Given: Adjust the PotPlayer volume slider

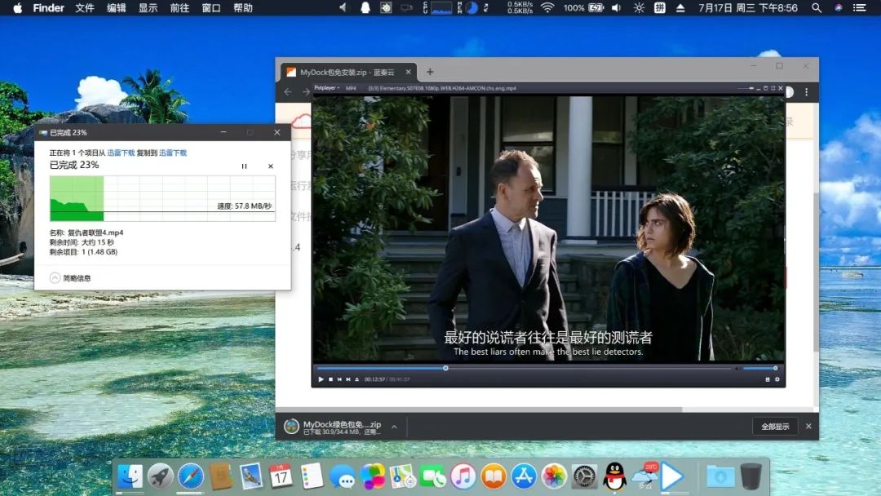Looking at the screenshot, I should click(759, 369).
